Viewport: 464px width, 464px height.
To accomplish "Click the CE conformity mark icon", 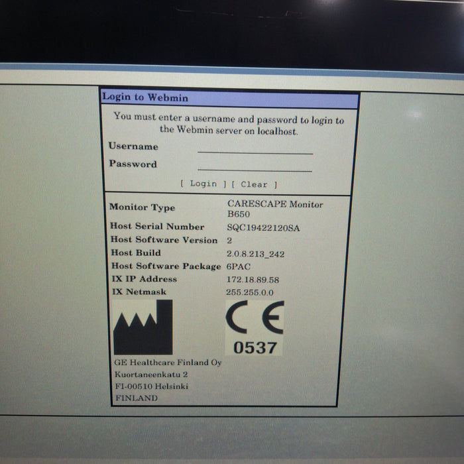I will click(x=255, y=318).
